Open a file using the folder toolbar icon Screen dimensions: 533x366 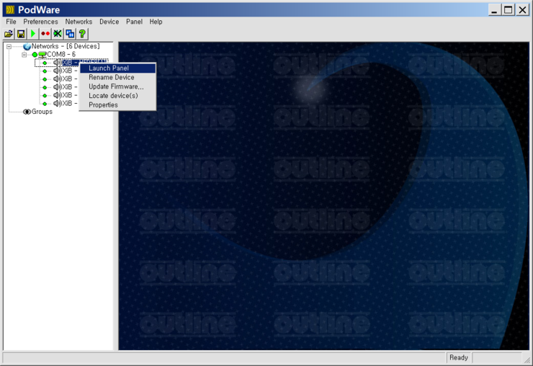(9, 34)
